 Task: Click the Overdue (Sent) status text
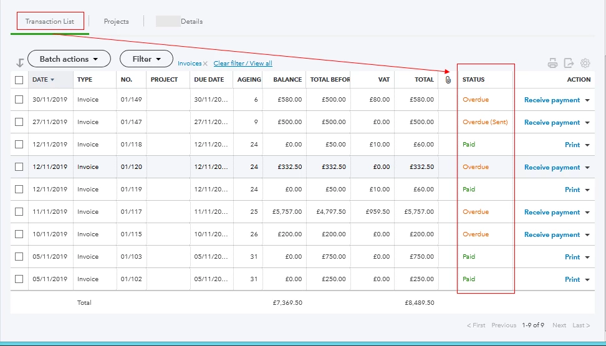[x=485, y=122]
